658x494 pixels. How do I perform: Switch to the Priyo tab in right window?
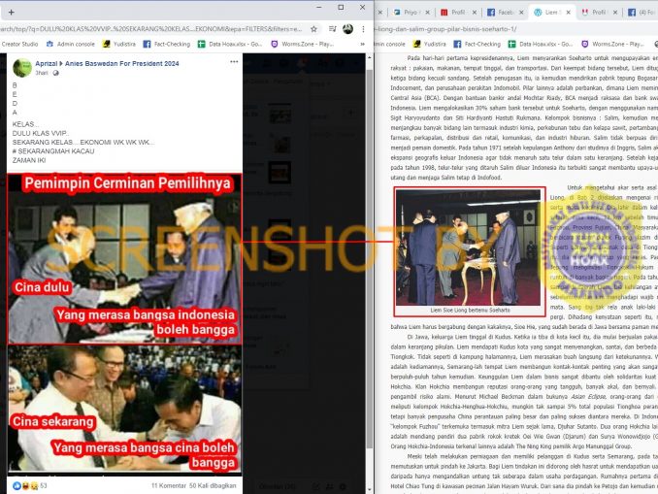tap(407, 13)
